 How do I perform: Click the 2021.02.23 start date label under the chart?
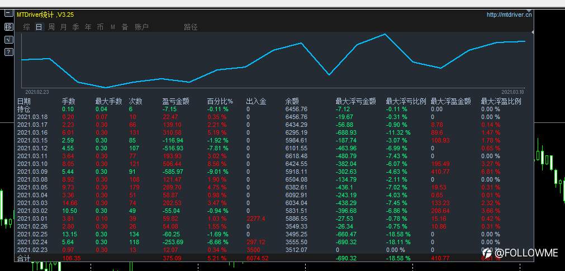pos(37,92)
